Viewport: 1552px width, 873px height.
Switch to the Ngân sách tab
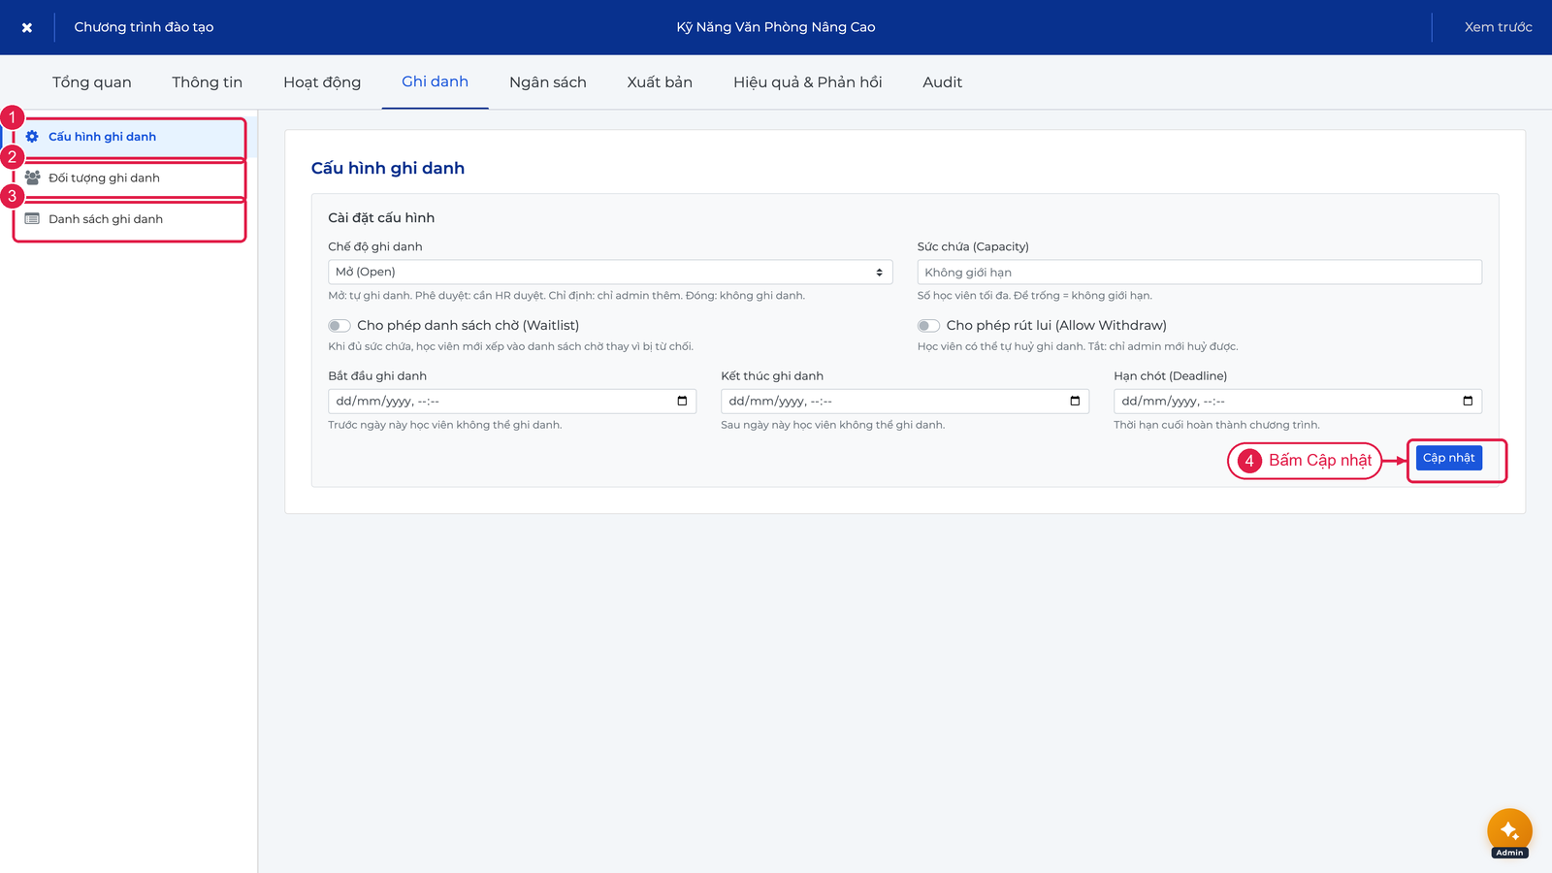(x=548, y=82)
